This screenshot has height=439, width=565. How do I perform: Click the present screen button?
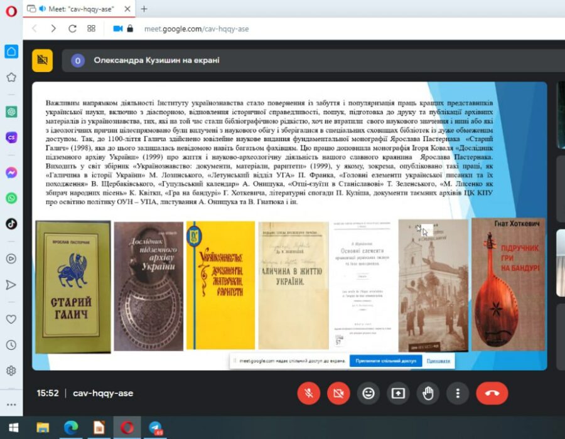[x=398, y=393]
